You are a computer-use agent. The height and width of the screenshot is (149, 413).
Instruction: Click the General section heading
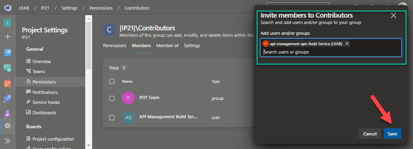tap(34, 49)
